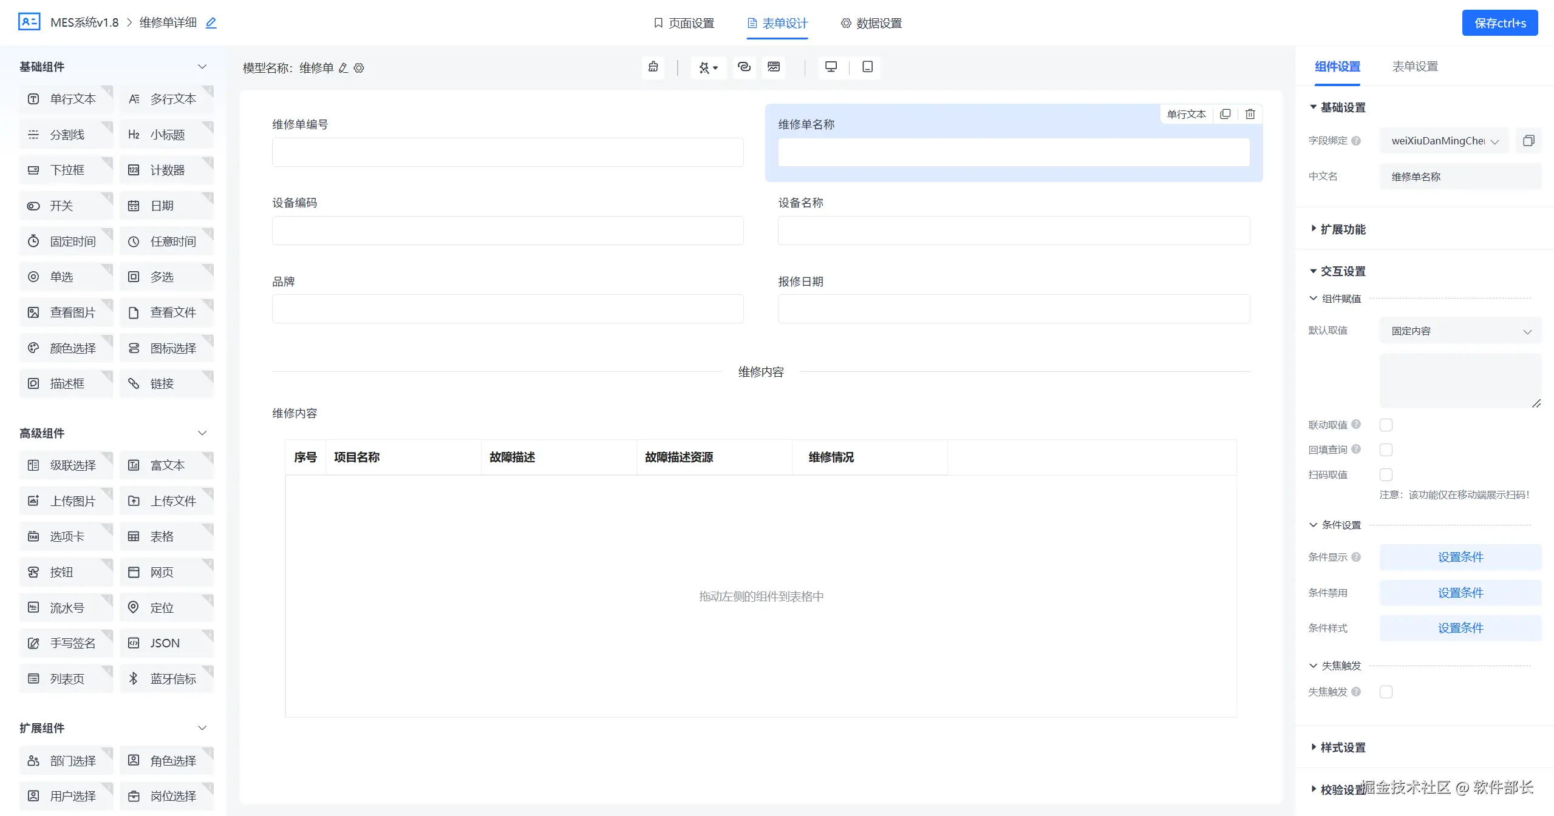
Task: Click copy icon beside 字段绑定 dropdown
Action: point(1528,141)
